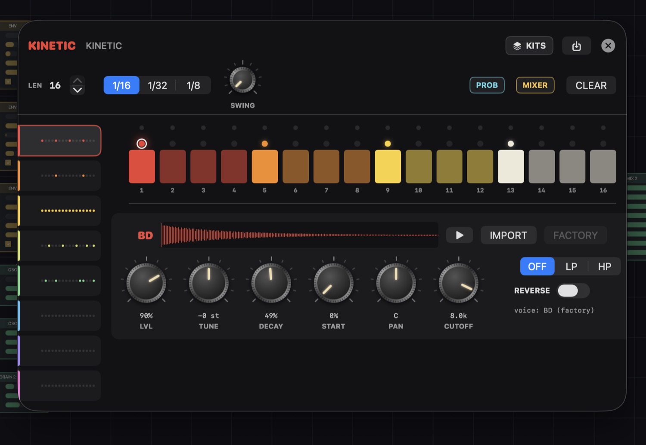Toggle white step pad 13
The width and height of the screenshot is (646, 445).
click(511, 167)
